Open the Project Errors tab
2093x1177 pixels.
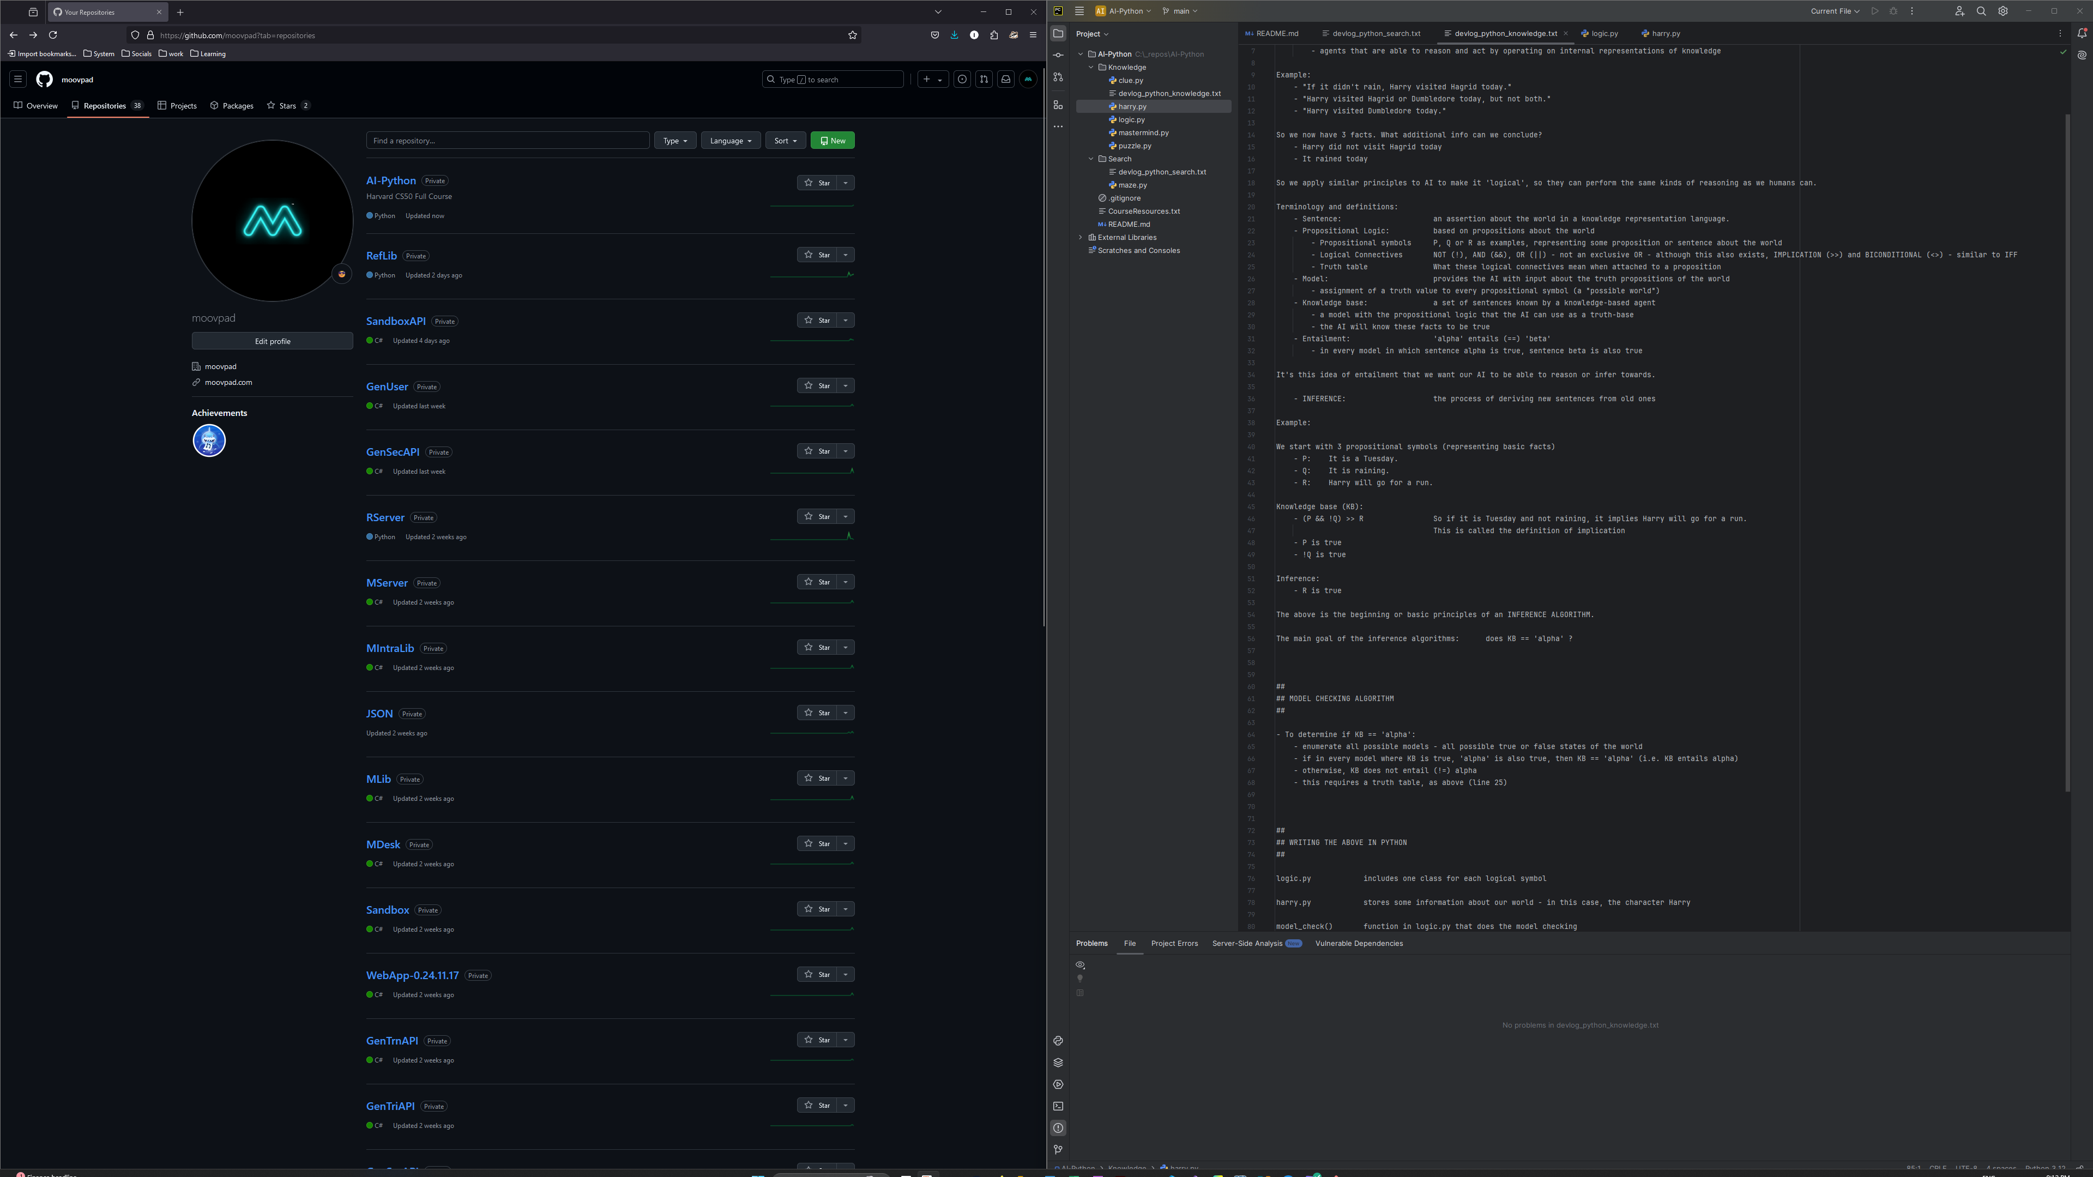click(x=1174, y=943)
